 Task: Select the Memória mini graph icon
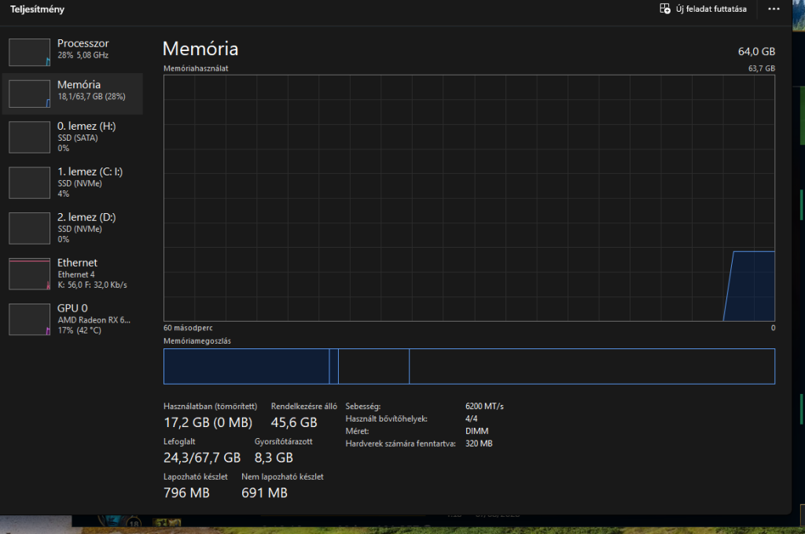pyautogui.click(x=29, y=93)
